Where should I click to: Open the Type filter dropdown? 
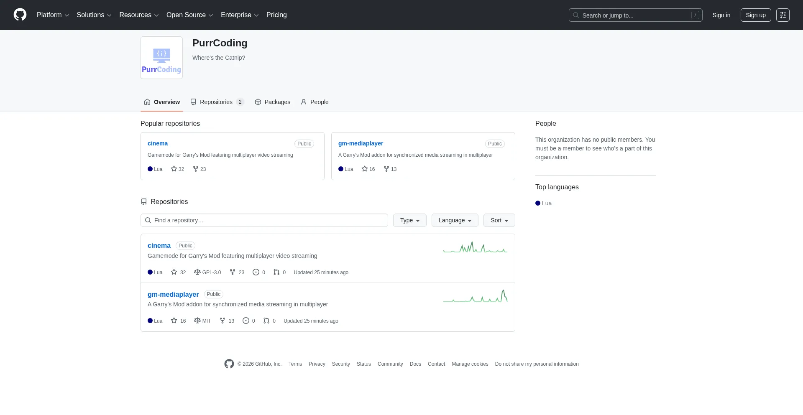click(x=410, y=220)
